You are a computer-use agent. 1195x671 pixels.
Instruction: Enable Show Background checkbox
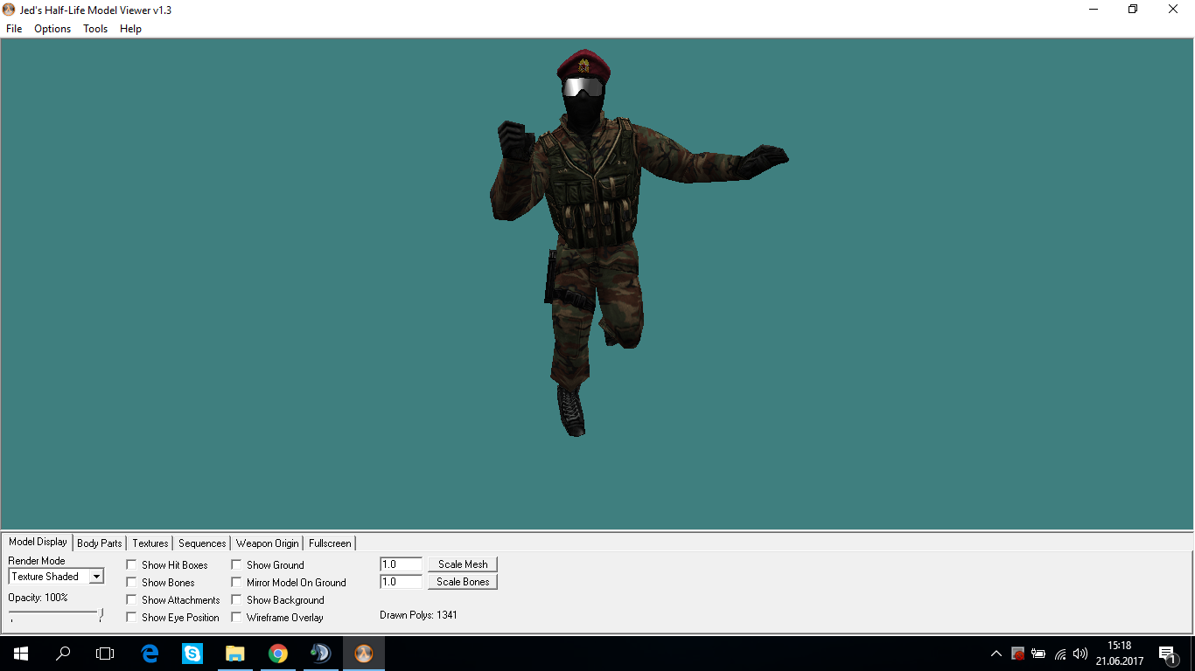coord(236,600)
